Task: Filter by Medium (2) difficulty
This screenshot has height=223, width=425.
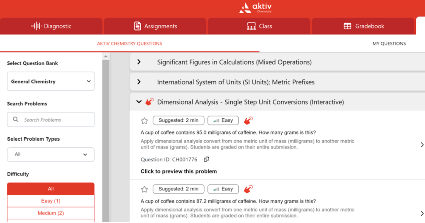Action: [51, 213]
